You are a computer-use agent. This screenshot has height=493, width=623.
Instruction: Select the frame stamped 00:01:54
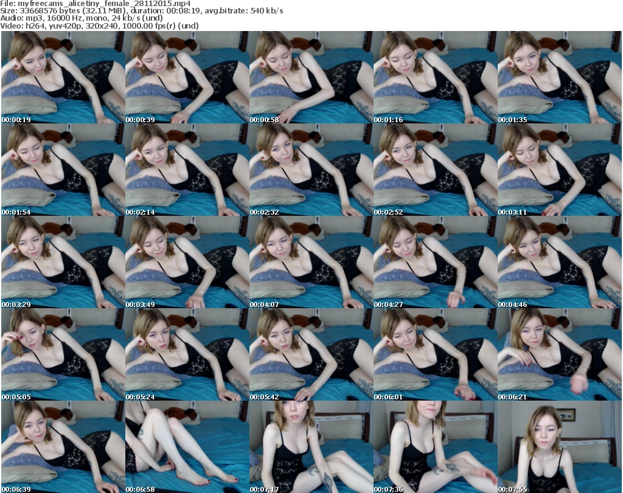63,170
